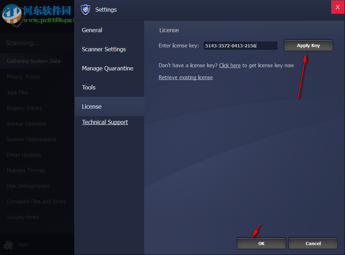Click the blue shield settings icon
The height and width of the screenshot is (255, 345).
[85, 10]
